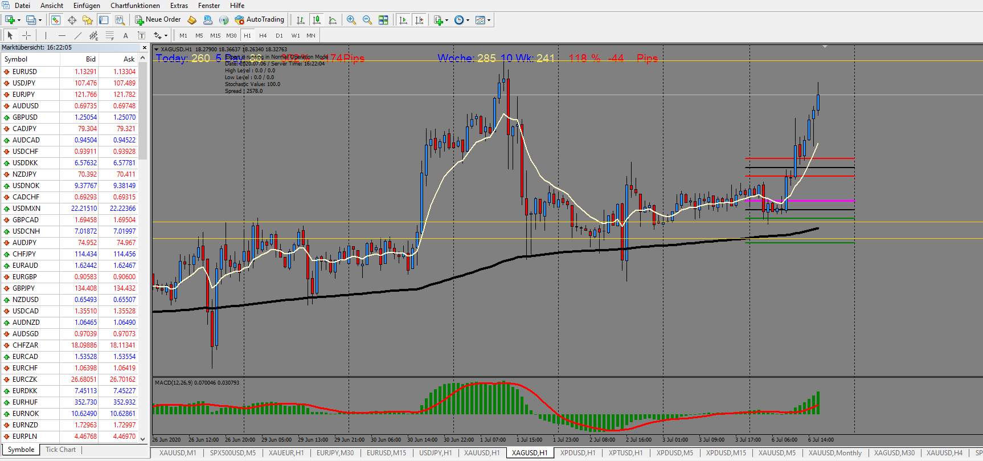This screenshot has width=983, height=461.
Task: Open the new chart dropdown arrow
Action: (x=19, y=20)
